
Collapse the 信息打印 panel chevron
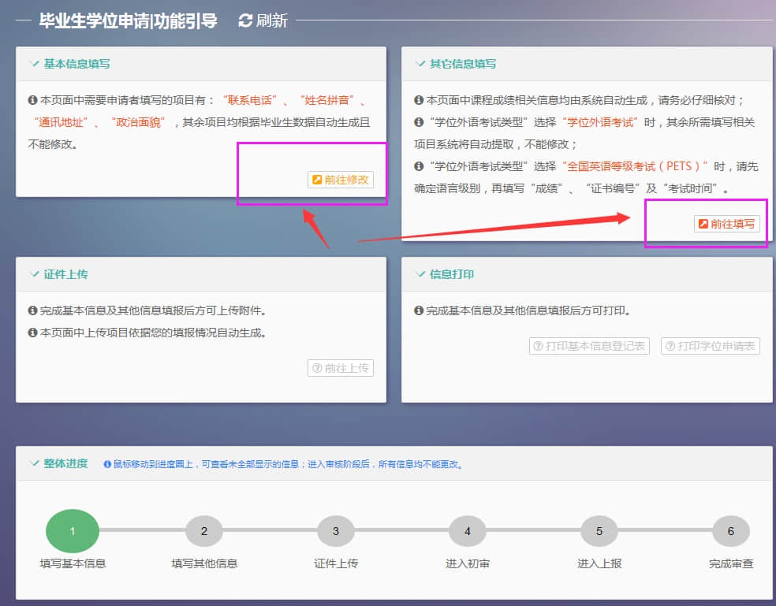[420, 274]
